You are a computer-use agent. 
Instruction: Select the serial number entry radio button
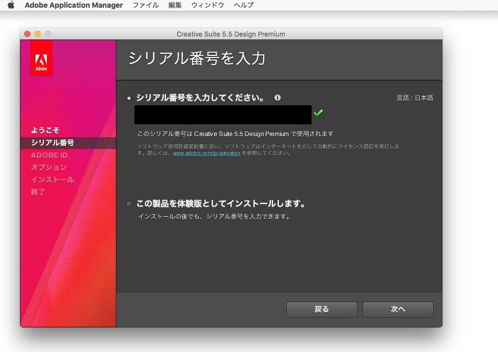tap(129, 98)
